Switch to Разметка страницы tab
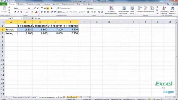The height and width of the screenshot is (100, 178). (x=33, y=4)
